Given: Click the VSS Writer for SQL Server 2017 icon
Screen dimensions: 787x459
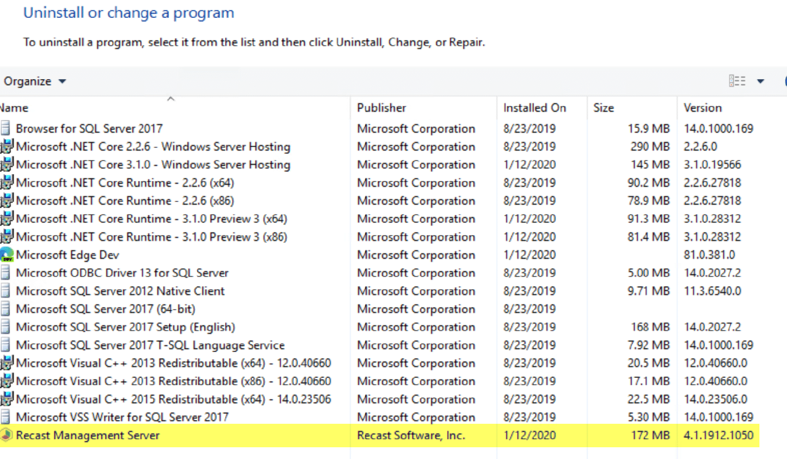Looking at the screenshot, I should tap(6, 417).
